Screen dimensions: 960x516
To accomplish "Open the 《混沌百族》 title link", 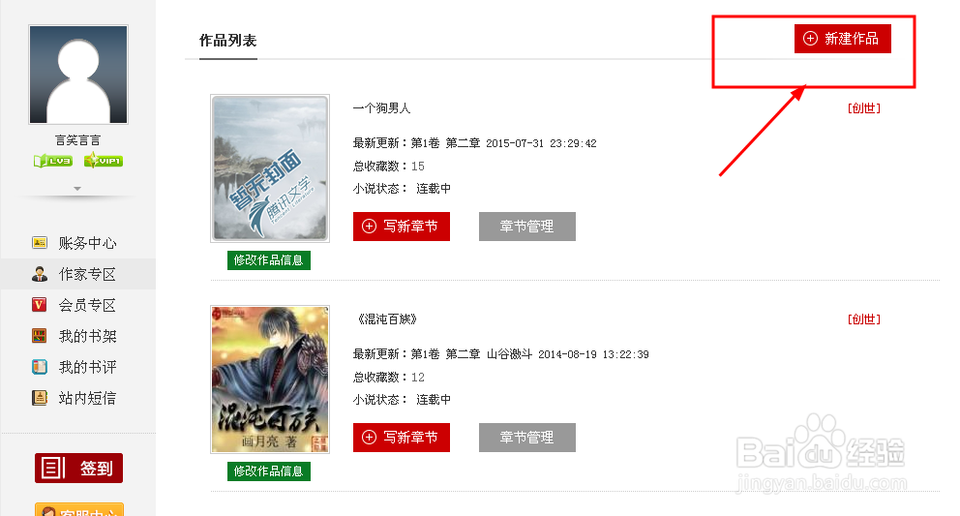I will (x=387, y=319).
